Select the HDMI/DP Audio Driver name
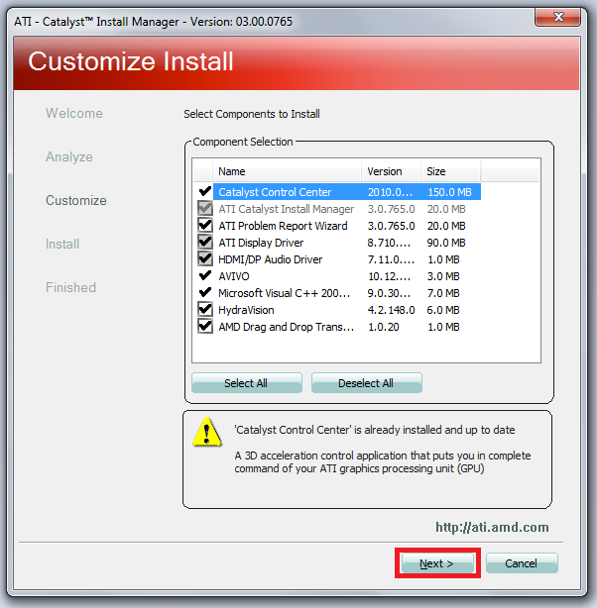This screenshot has height=608, width=597. tap(271, 259)
